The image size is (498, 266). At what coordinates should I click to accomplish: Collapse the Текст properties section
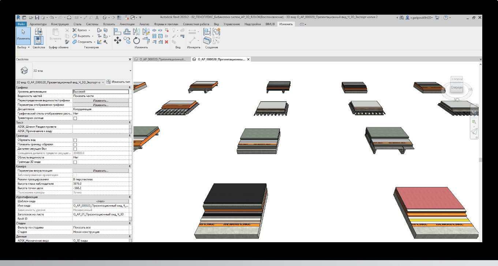[x=130, y=123]
